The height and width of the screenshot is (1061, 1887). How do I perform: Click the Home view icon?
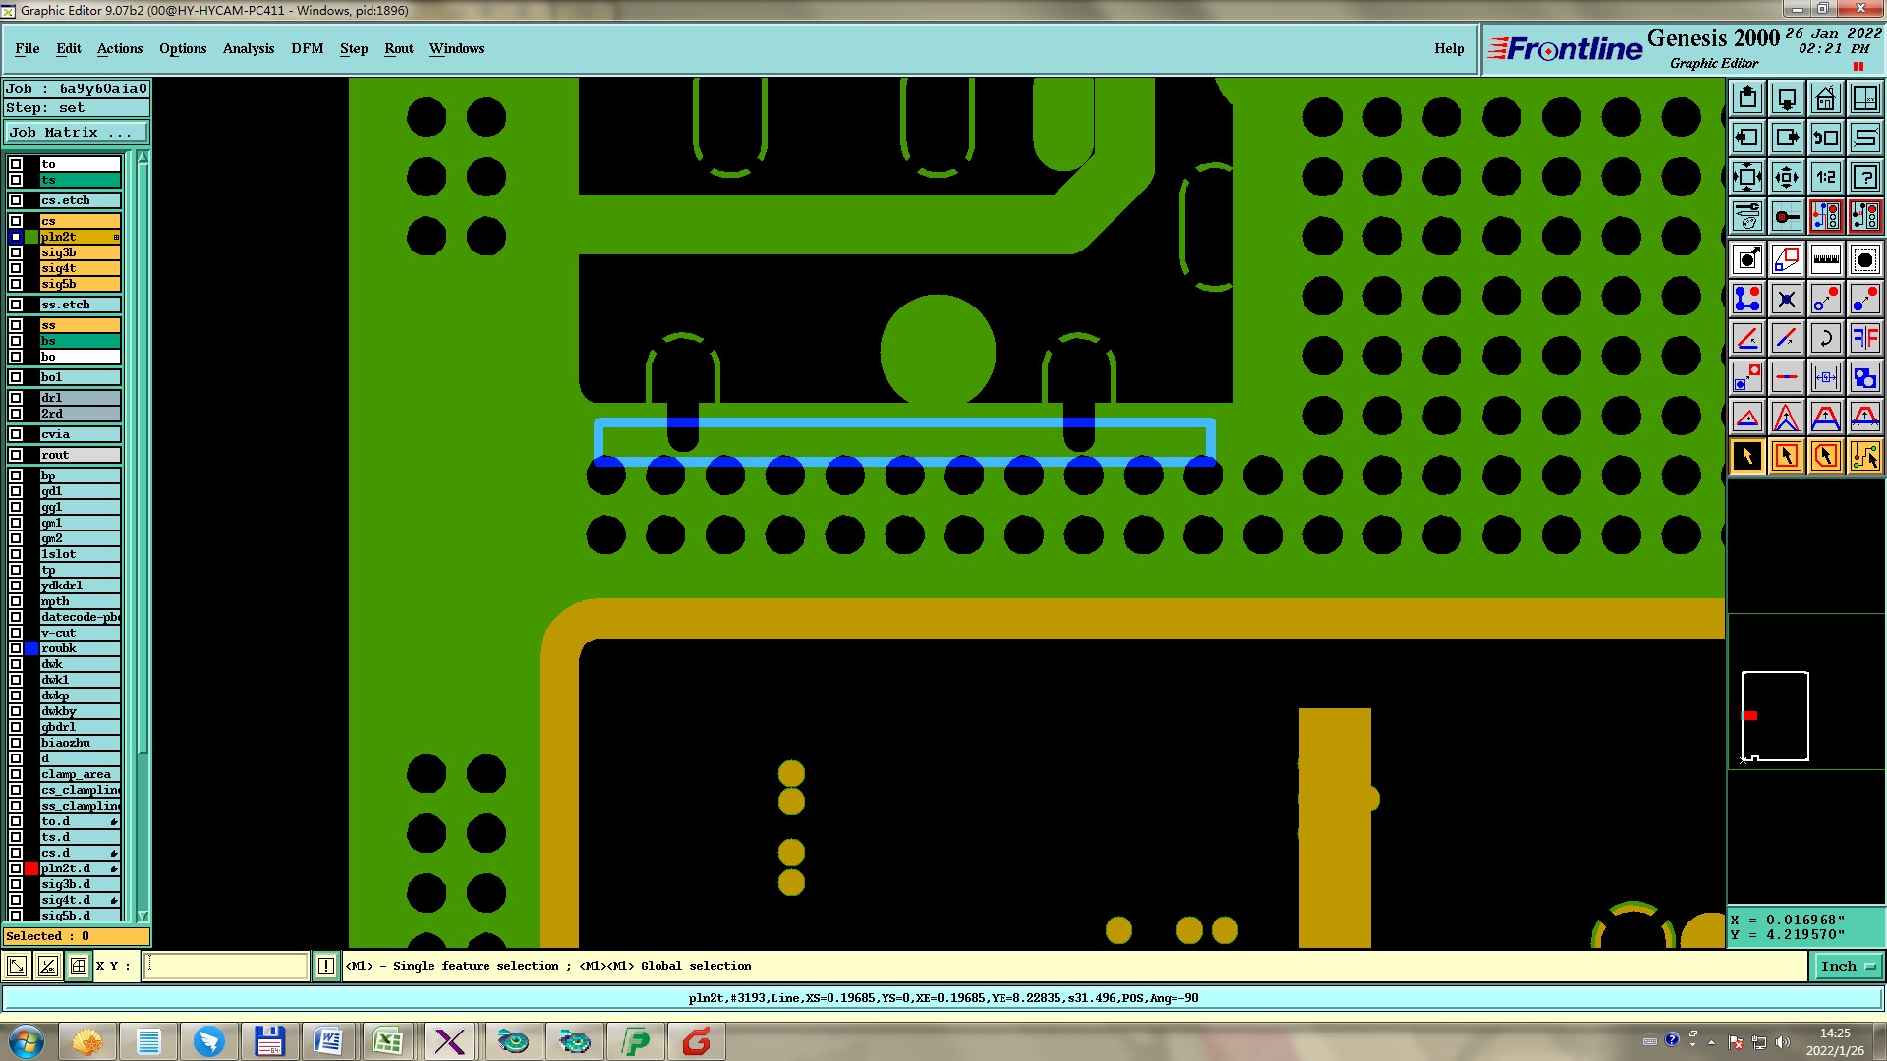pos(1826,98)
